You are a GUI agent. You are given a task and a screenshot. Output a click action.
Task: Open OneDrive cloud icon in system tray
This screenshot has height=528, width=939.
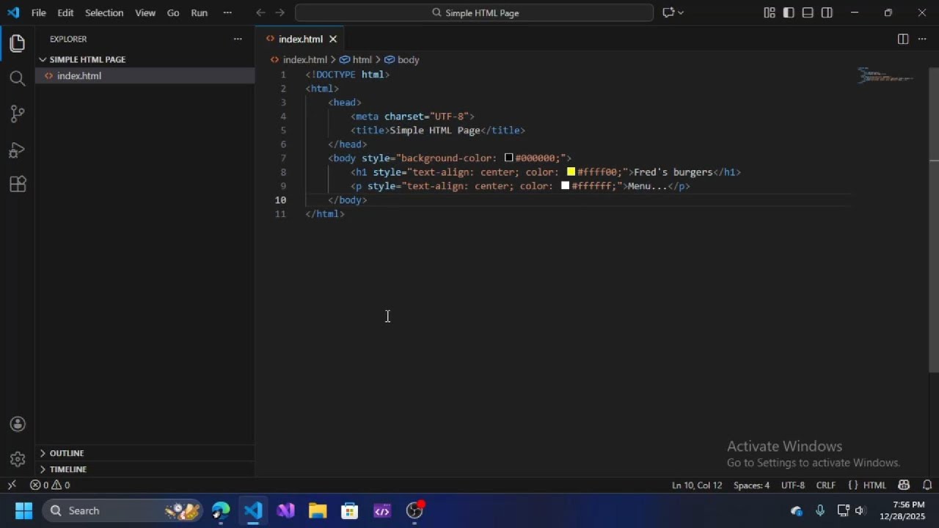(x=797, y=510)
